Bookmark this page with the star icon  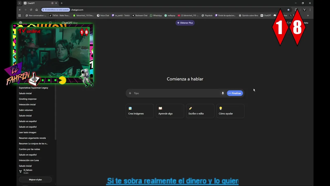pos(288,10)
